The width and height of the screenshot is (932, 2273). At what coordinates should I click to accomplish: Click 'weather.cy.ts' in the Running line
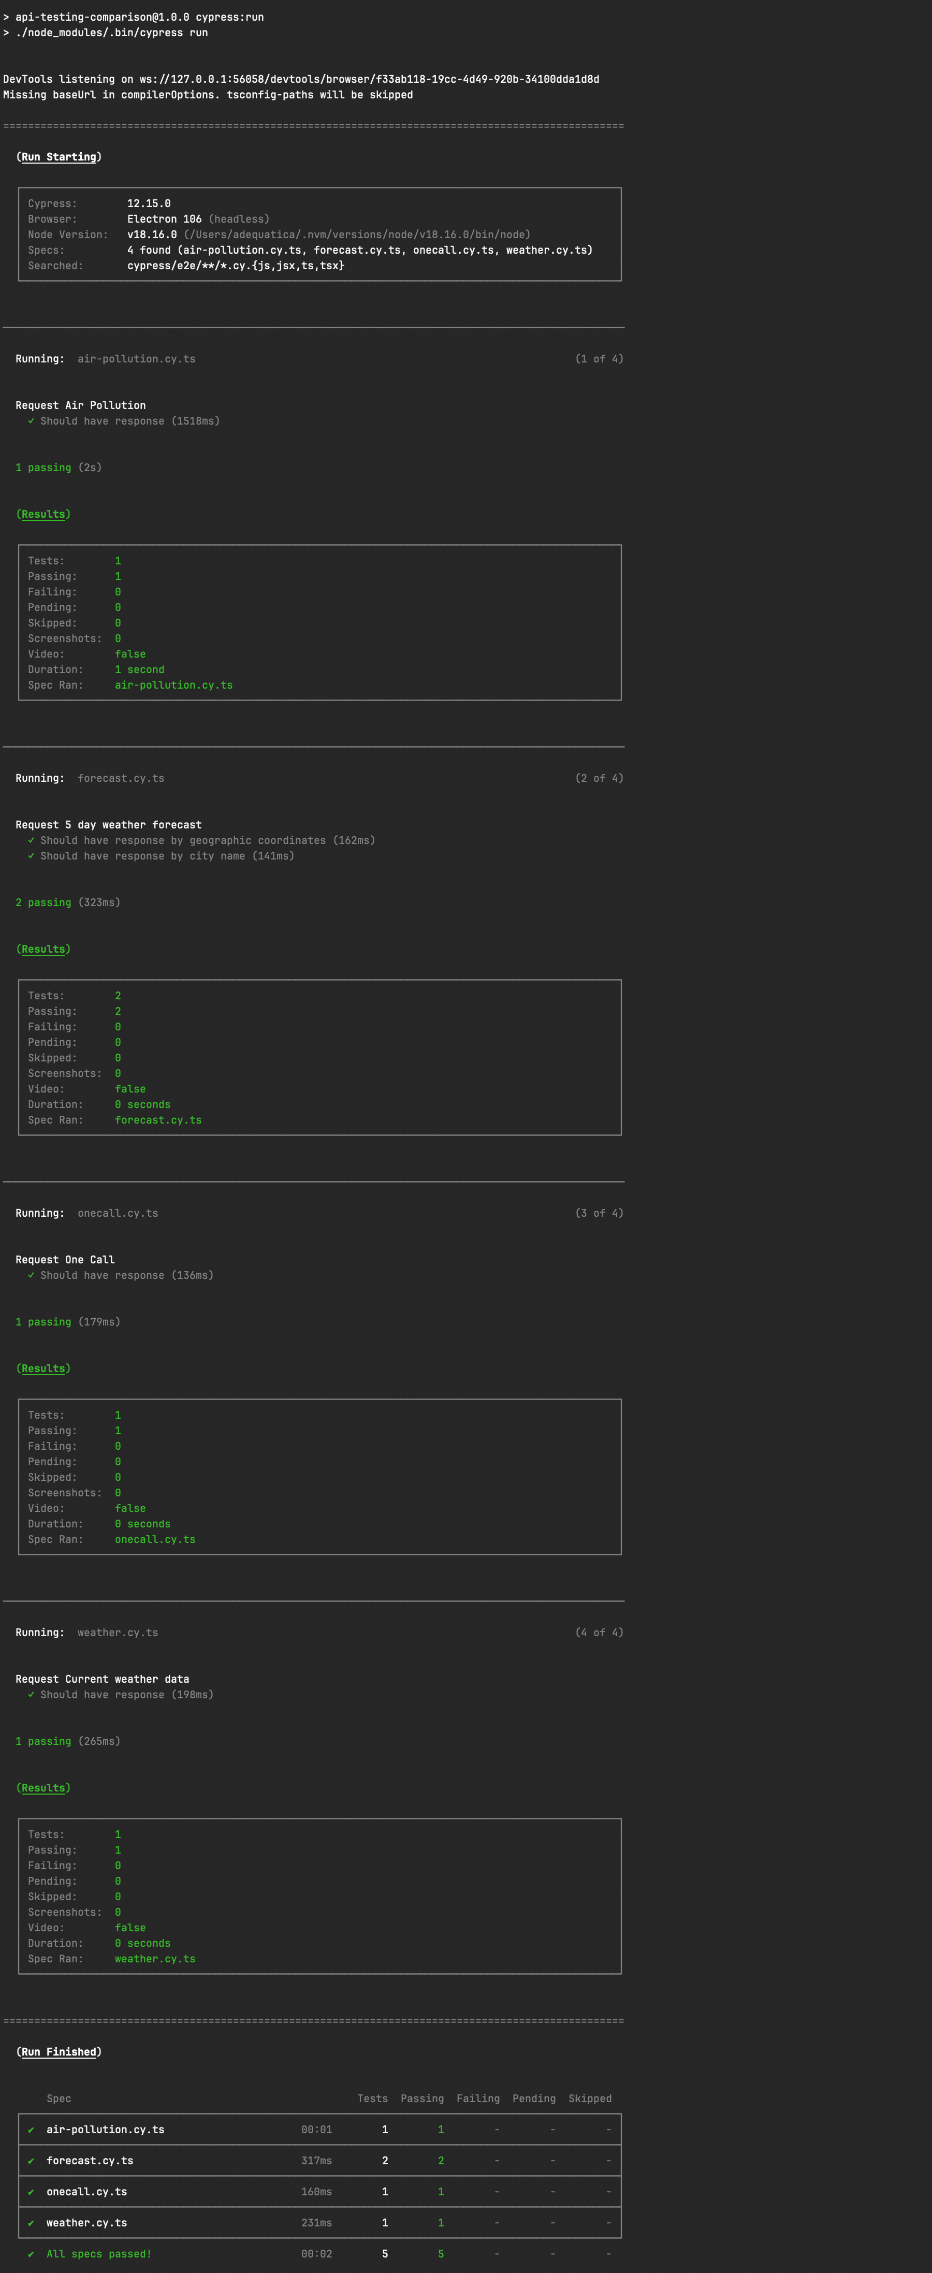(x=118, y=1633)
